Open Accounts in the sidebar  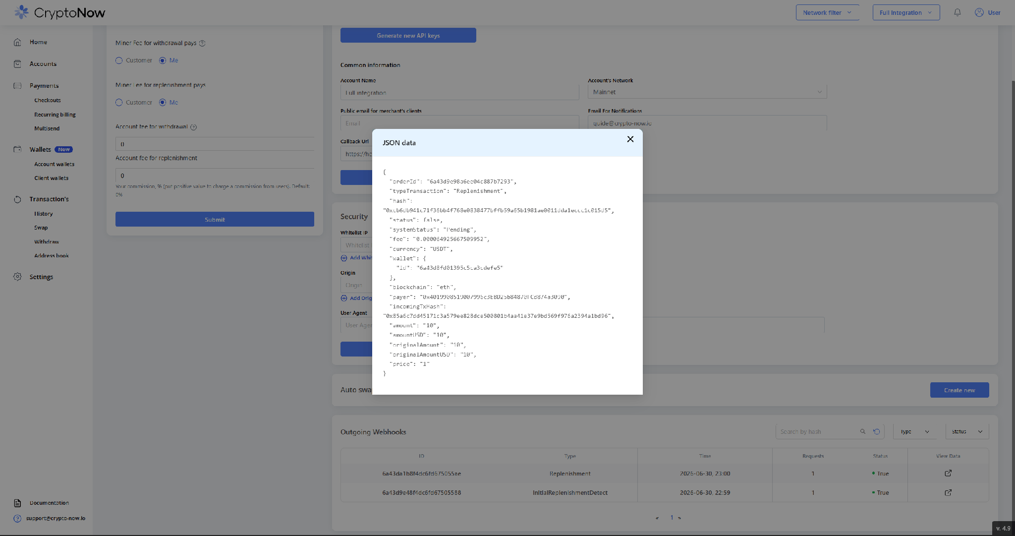pyautogui.click(x=43, y=64)
